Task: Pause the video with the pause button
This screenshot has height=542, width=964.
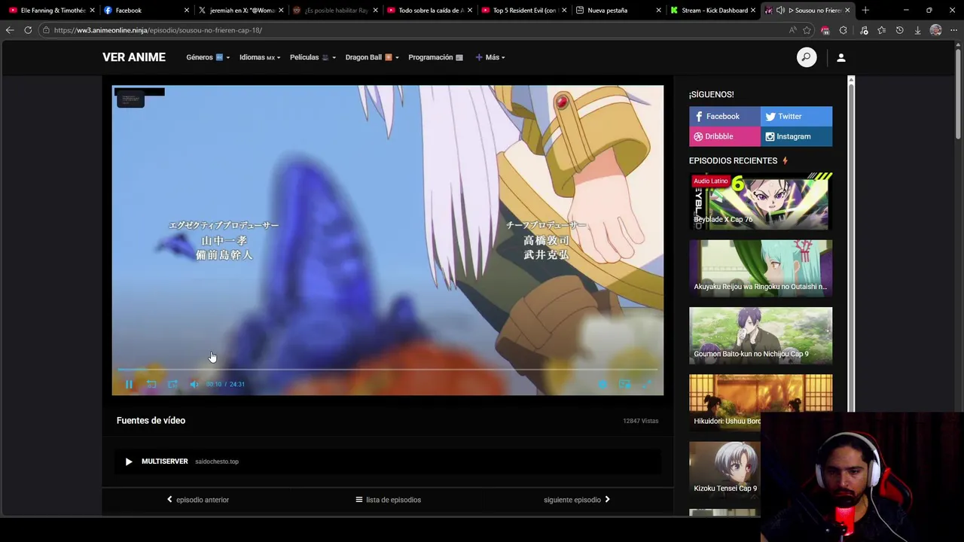Action: pos(129,384)
